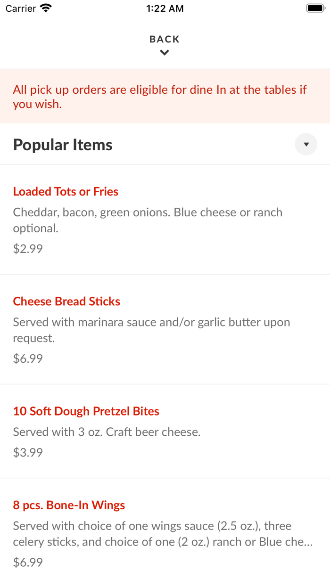Tap the $2.99 price for Loaded Tots
The height and width of the screenshot is (586, 330).
click(28, 249)
